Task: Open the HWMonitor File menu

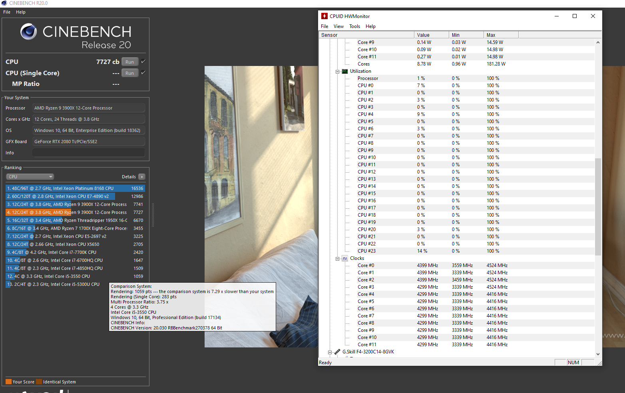Action: [324, 26]
